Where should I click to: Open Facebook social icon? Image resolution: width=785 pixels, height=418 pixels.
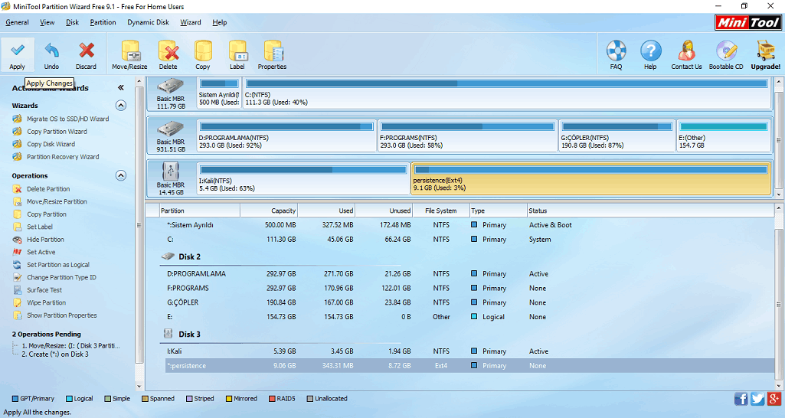pos(741,398)
